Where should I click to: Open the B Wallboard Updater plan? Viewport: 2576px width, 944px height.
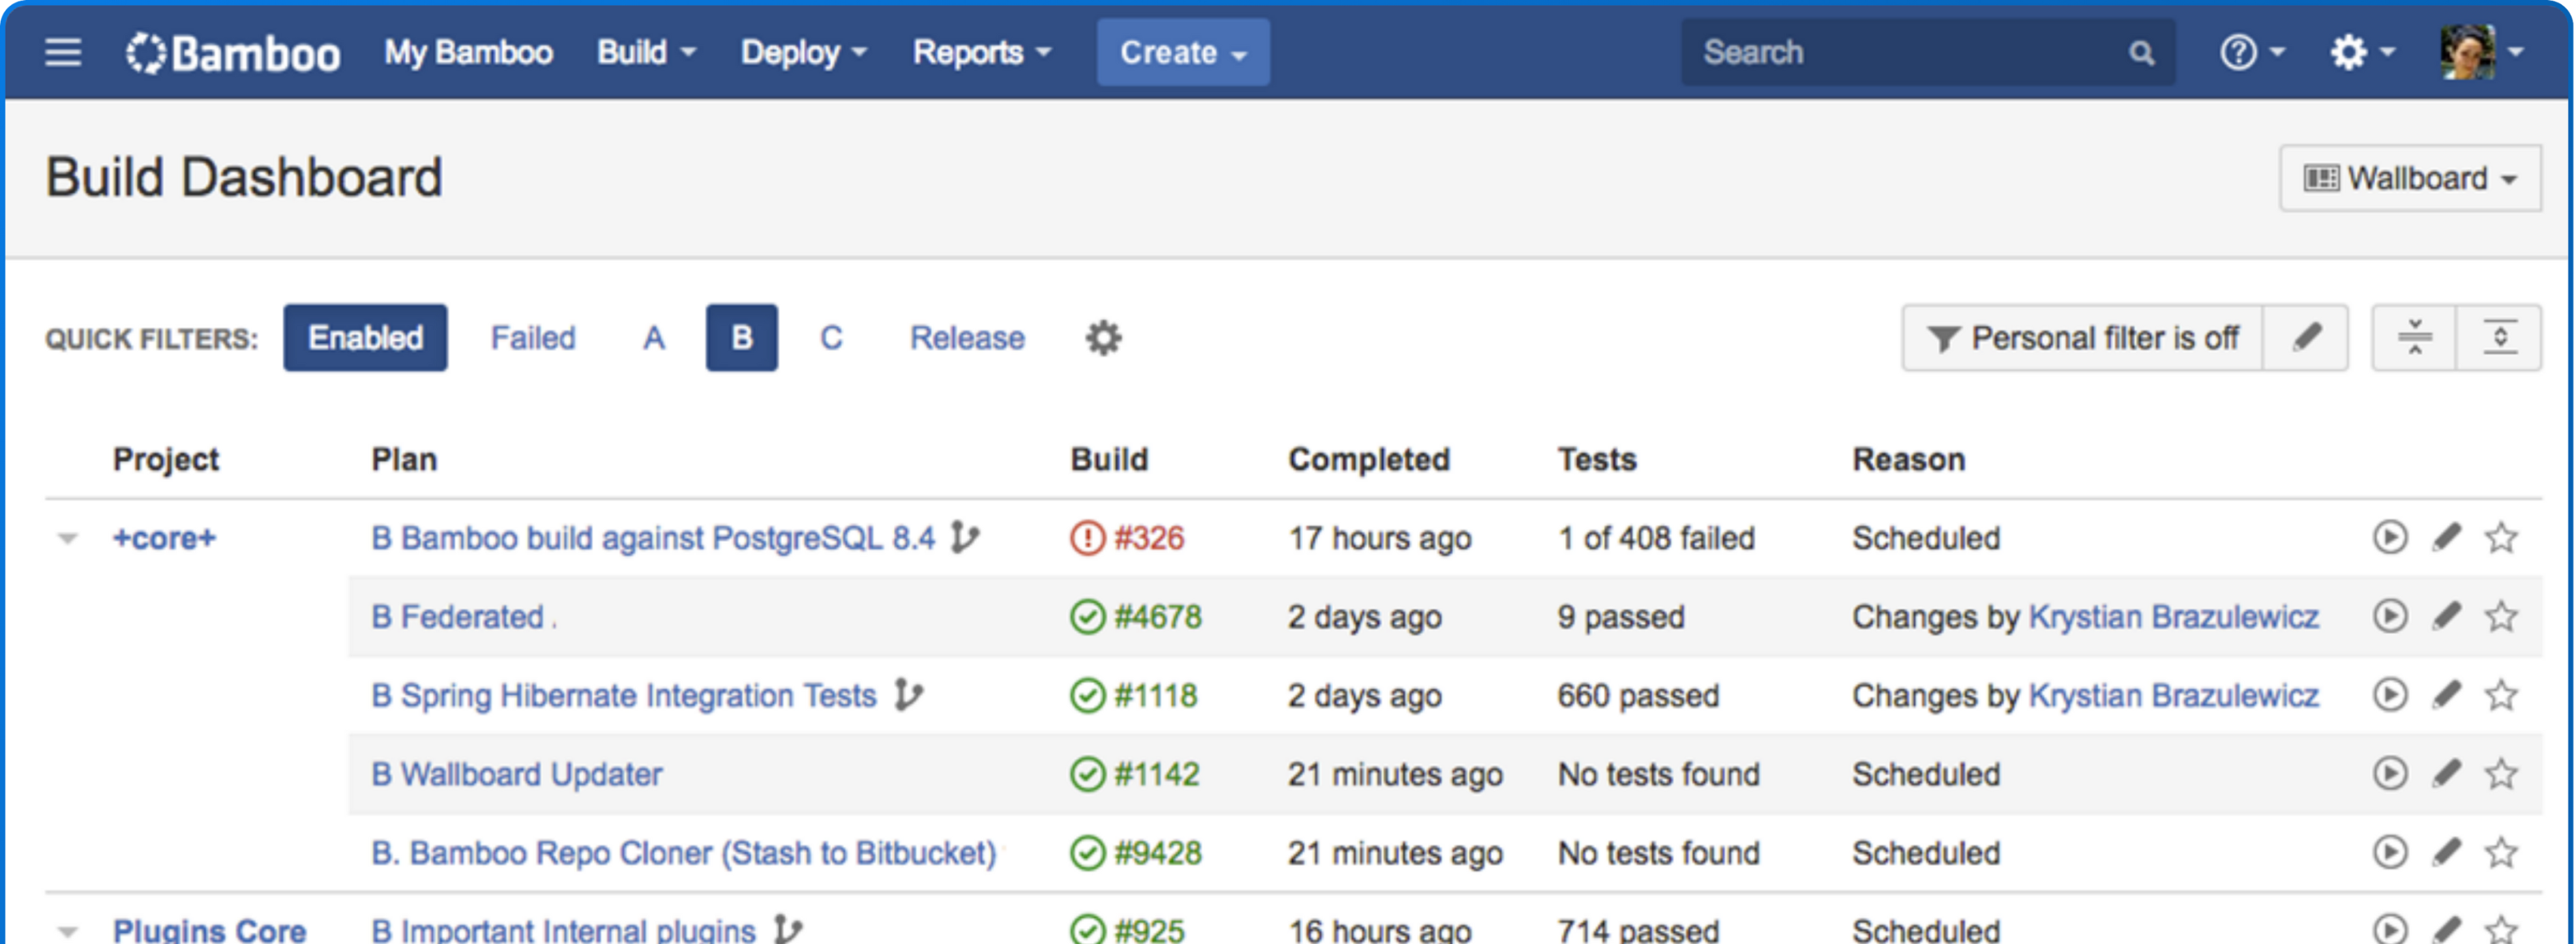tap(517, 774)
